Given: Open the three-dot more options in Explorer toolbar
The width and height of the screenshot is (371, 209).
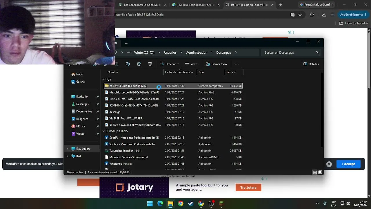Looking at the screenshot, I should pos(237,64).
